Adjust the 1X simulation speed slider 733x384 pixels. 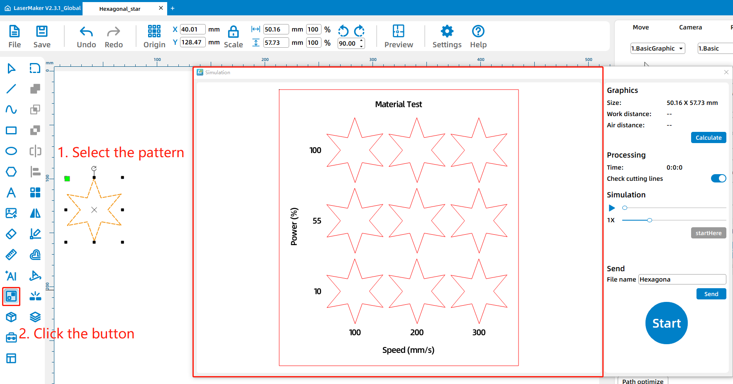650,220
